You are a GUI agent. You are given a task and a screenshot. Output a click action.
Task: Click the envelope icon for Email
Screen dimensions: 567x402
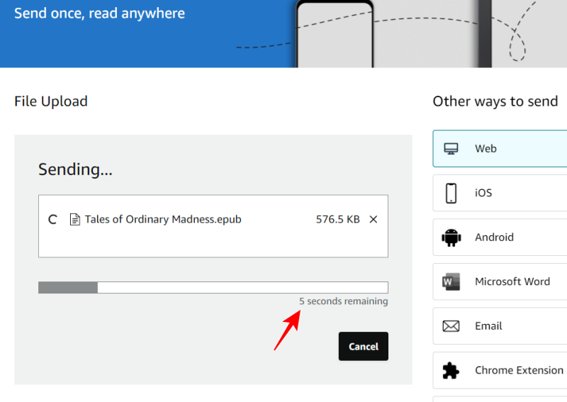451,326
